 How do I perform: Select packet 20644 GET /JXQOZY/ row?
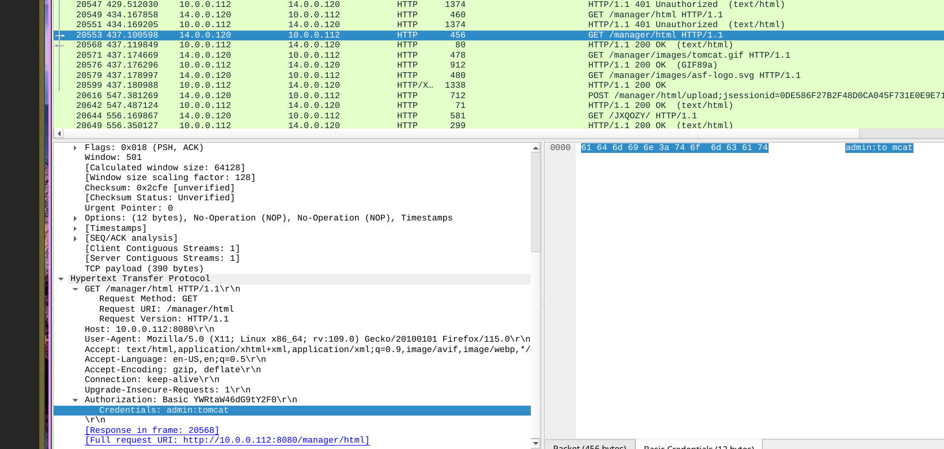462,116
